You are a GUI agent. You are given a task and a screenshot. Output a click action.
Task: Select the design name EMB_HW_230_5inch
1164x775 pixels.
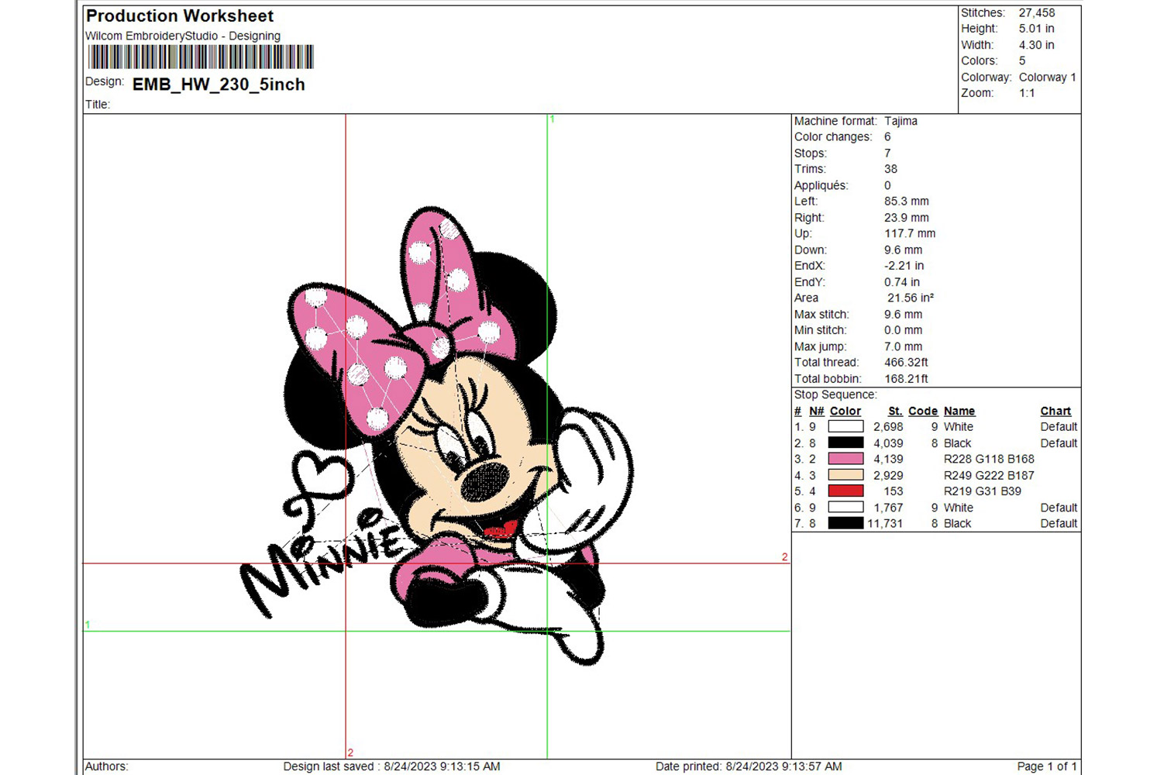point(219,84)
